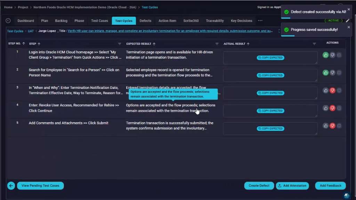Toggle the red thumbs down on step 5
Screen dimensions: 356x200
332,126
